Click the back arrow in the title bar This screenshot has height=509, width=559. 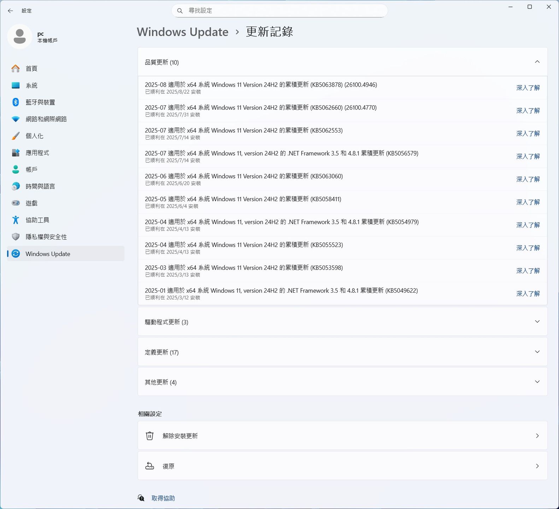[x=10, y=11]
